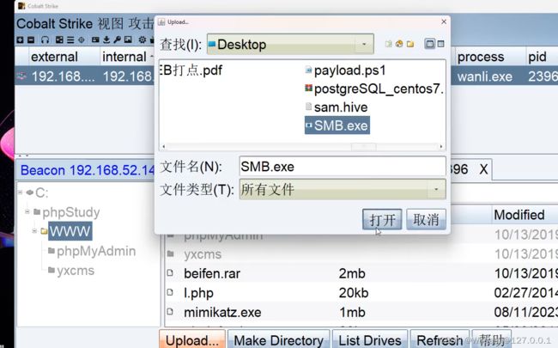Create a new folder with dialog folder icon
Screen dimensions: 558x348
point(410,44)
